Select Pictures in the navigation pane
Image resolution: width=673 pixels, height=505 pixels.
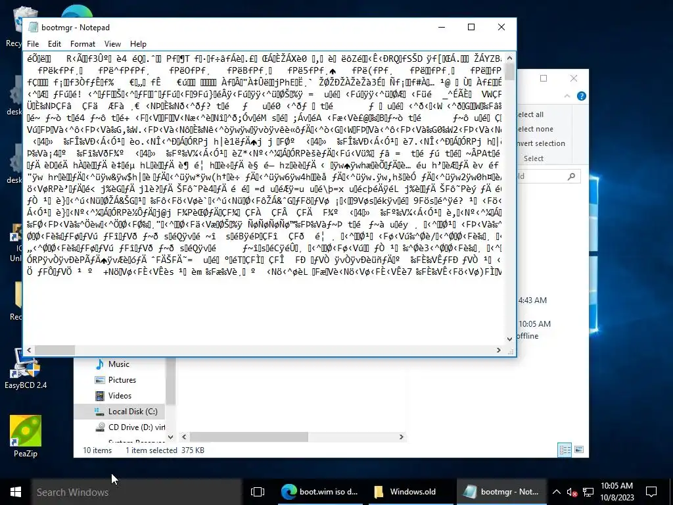(x=122, y=380)
